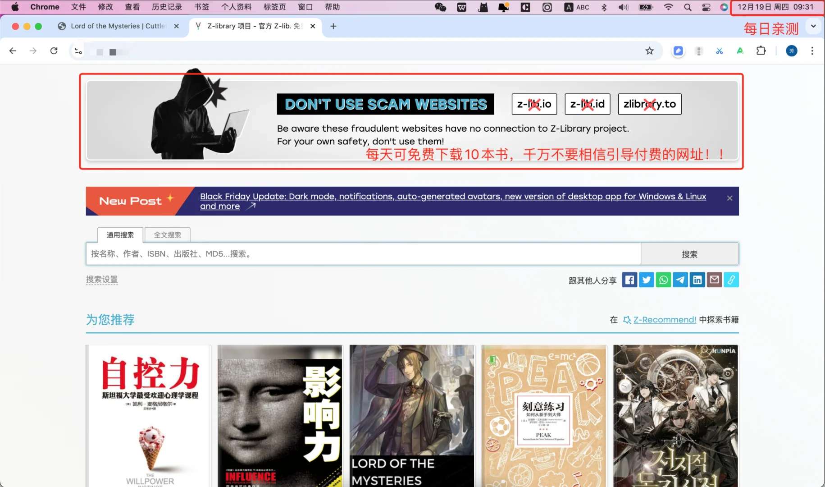Open the Lord of the Mysteries book cover
Screen dimensions: 825x487
coord(412,416)
